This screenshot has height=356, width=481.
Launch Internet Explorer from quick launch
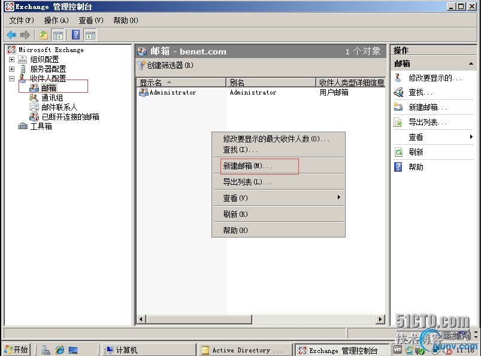click(60, 350)
